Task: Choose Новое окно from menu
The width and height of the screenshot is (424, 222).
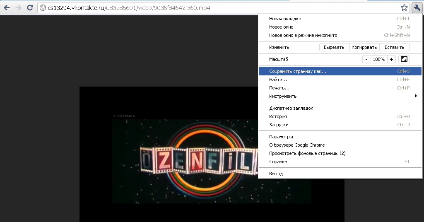Action: point(340,27)
